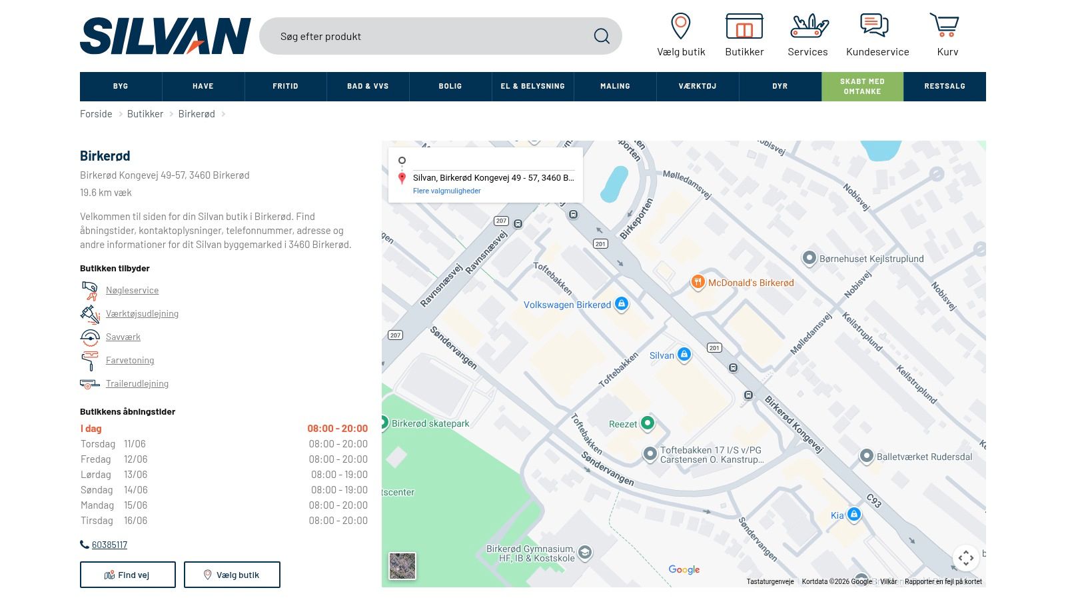The height and width of the screenshot is (600, 1066).
Task: Open Vælg butik location pin icon
Action: pos(680,26)
